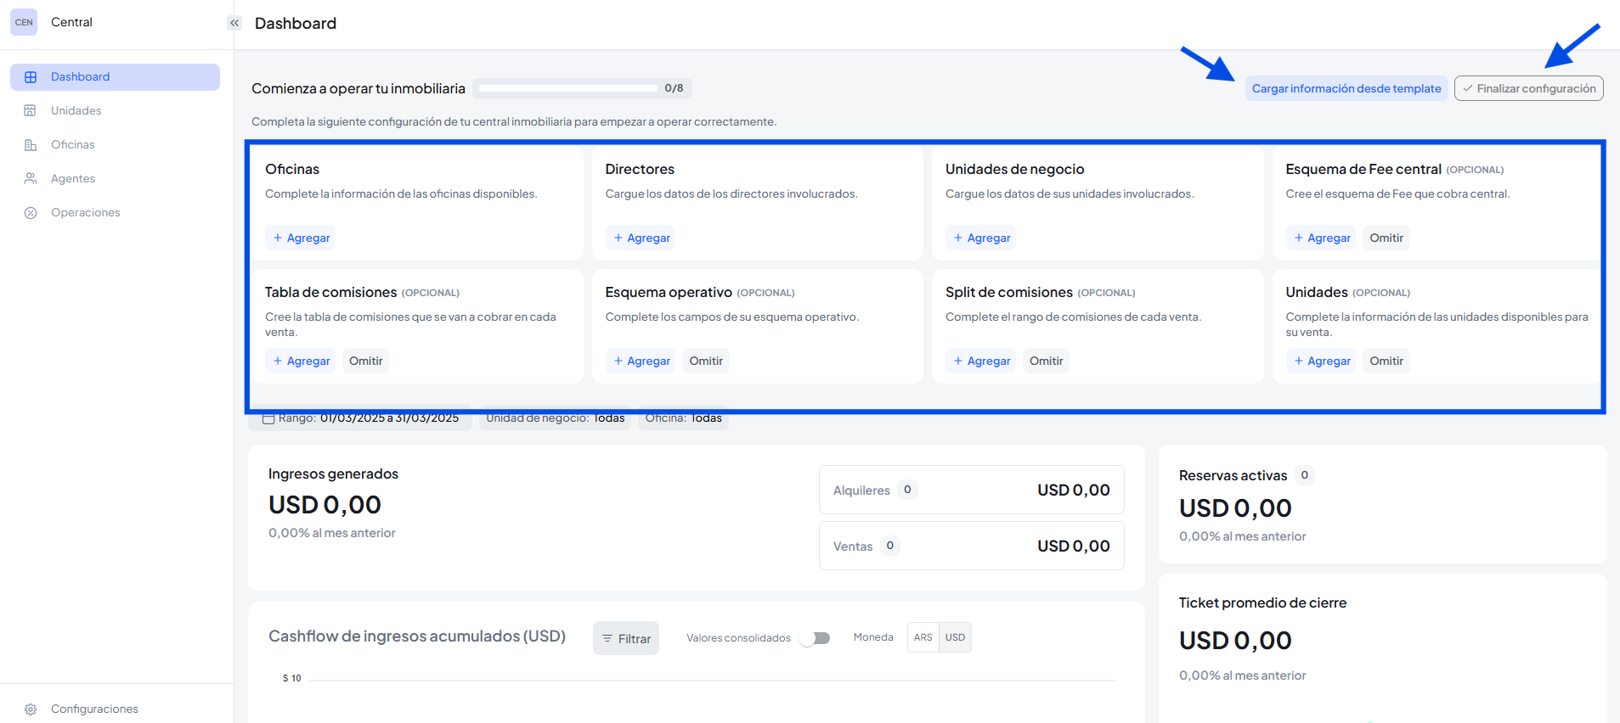Click Cargar información desde template
Screen dimensions: 1620x723
pyautogui.click(x=1346, y=88)
